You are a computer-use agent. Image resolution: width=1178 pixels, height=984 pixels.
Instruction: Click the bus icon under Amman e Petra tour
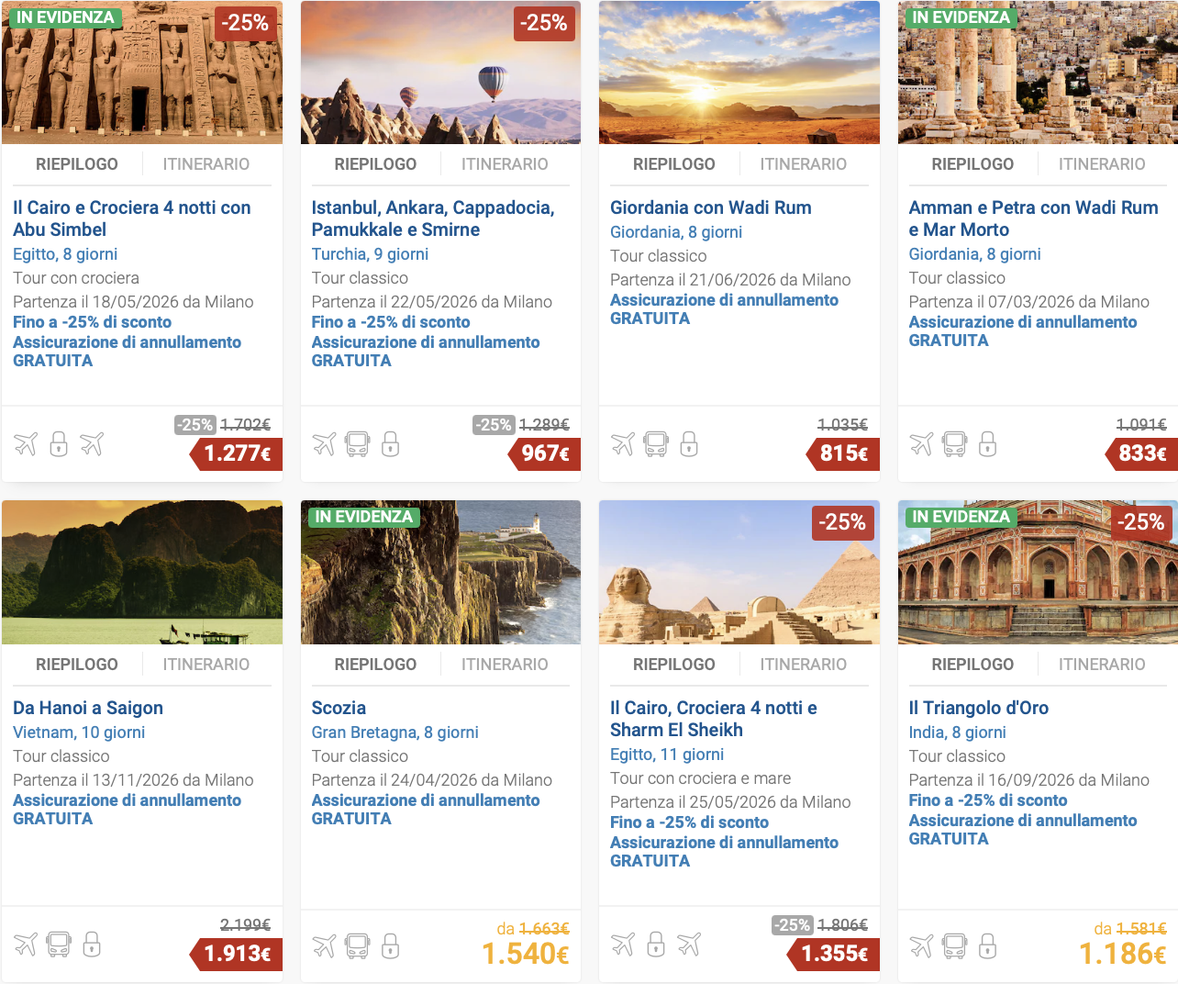pyautogui.click(x=954, y=443)
